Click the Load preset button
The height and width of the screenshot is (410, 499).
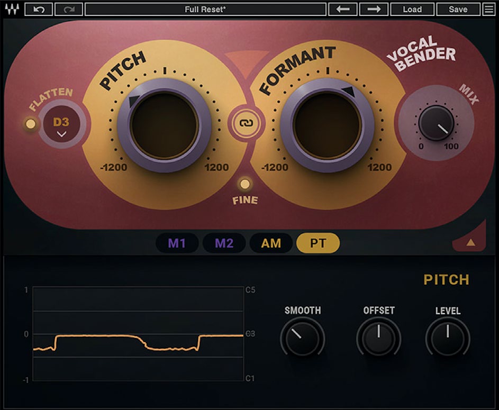[x=412, y=9]
